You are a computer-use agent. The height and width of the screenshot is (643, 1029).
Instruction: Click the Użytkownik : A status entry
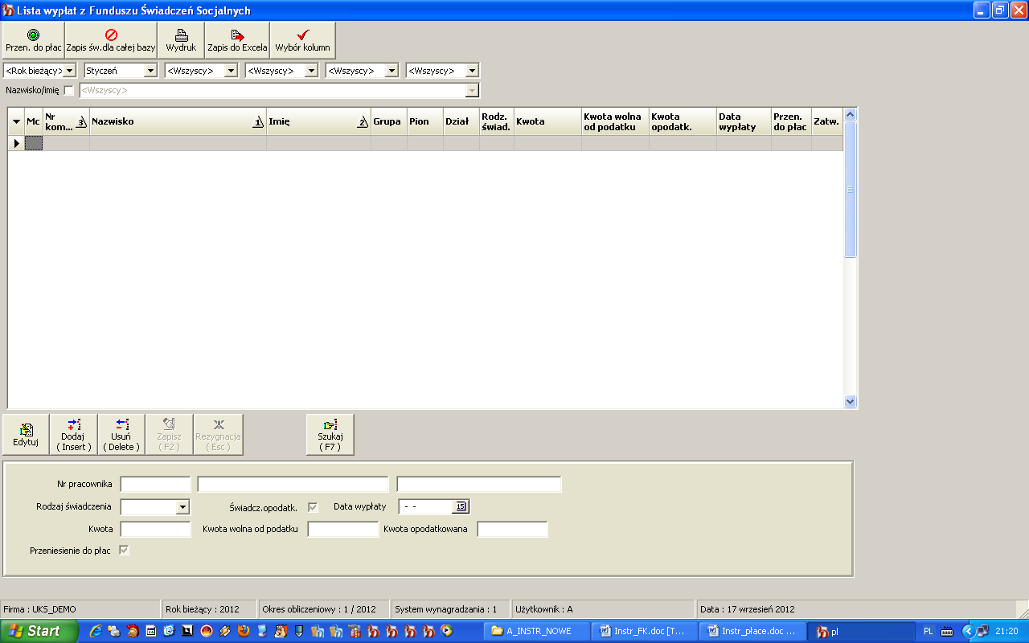(x=543, y=609)
